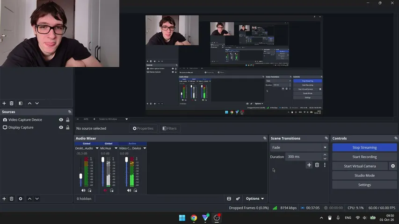Click Start Recording
Viewport: 399px width, 224px height.
coord(364,157)
